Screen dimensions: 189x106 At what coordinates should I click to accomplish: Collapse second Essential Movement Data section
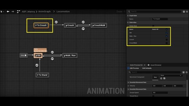(128, 89)
